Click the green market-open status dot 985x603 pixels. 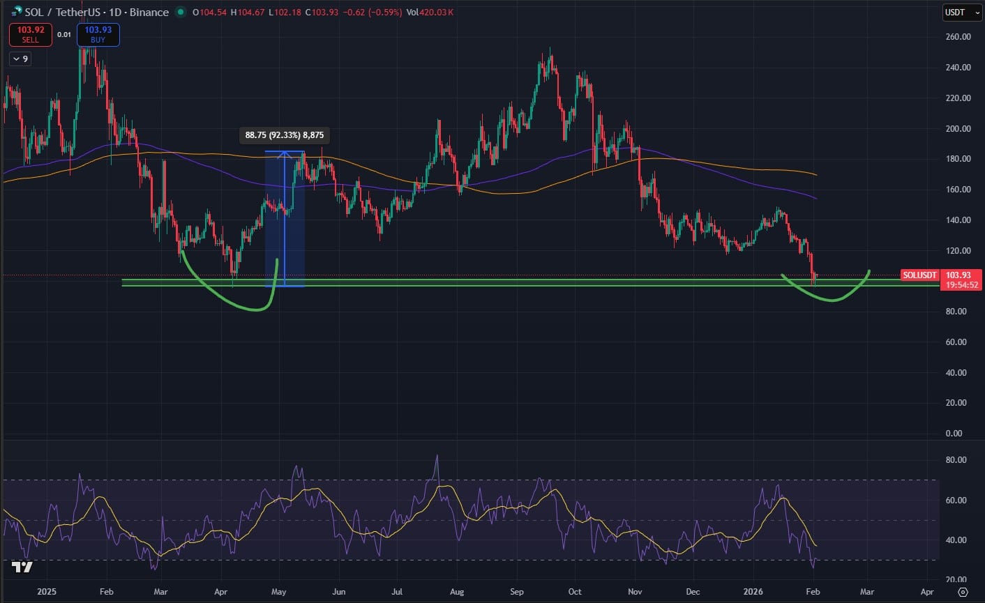pyautogui.click(x=181, y=12)
